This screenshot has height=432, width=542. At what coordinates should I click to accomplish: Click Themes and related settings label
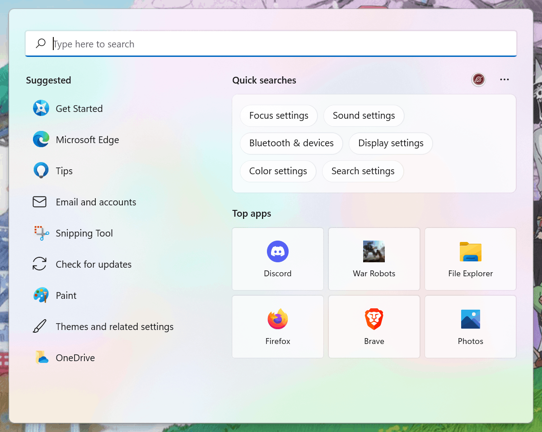click(115, 326)
